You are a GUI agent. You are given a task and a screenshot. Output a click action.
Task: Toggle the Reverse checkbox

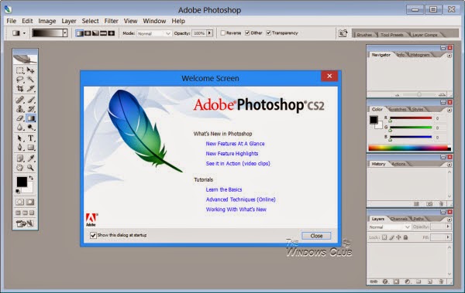point(223,32)
